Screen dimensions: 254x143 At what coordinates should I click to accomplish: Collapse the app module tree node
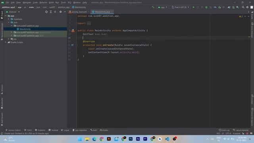click(6, 16)
